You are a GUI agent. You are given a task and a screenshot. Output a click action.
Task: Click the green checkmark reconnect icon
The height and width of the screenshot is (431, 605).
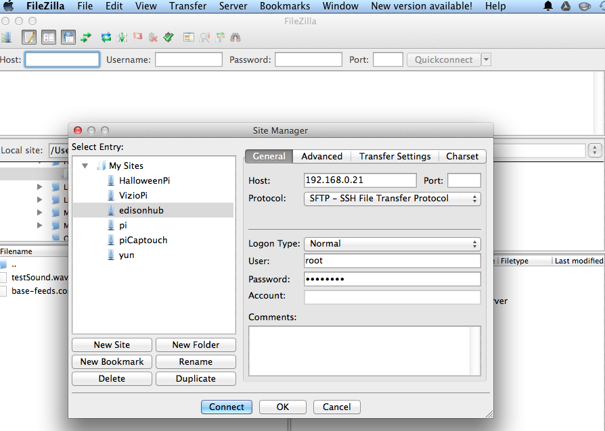tap(169, 37)
